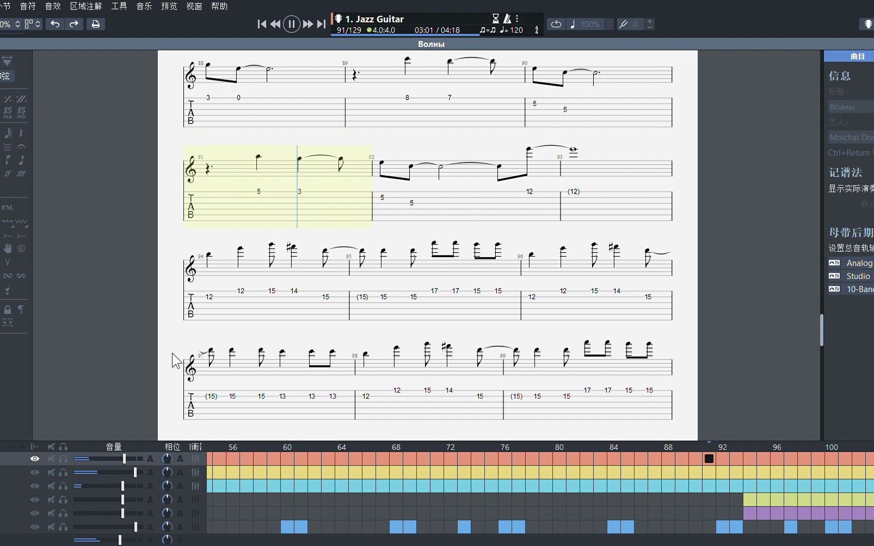Viewport: 874px width, 546px height.
Task: Open the 工具 (Tools) menu
Action: 119,6
